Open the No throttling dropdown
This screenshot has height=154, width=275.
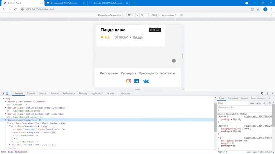(x=169, y=15)
